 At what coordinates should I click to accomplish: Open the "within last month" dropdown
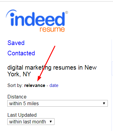click(31, 122)
